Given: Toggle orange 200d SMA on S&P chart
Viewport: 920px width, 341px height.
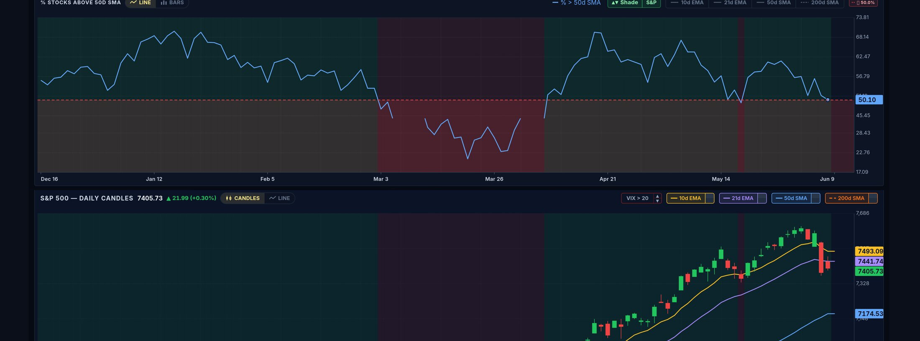Looking at the screenshot, I should click(x=847, y=198).
